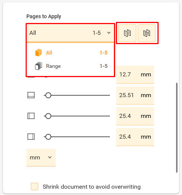
Task: Select even pages icon button
Action: point(147,33)
